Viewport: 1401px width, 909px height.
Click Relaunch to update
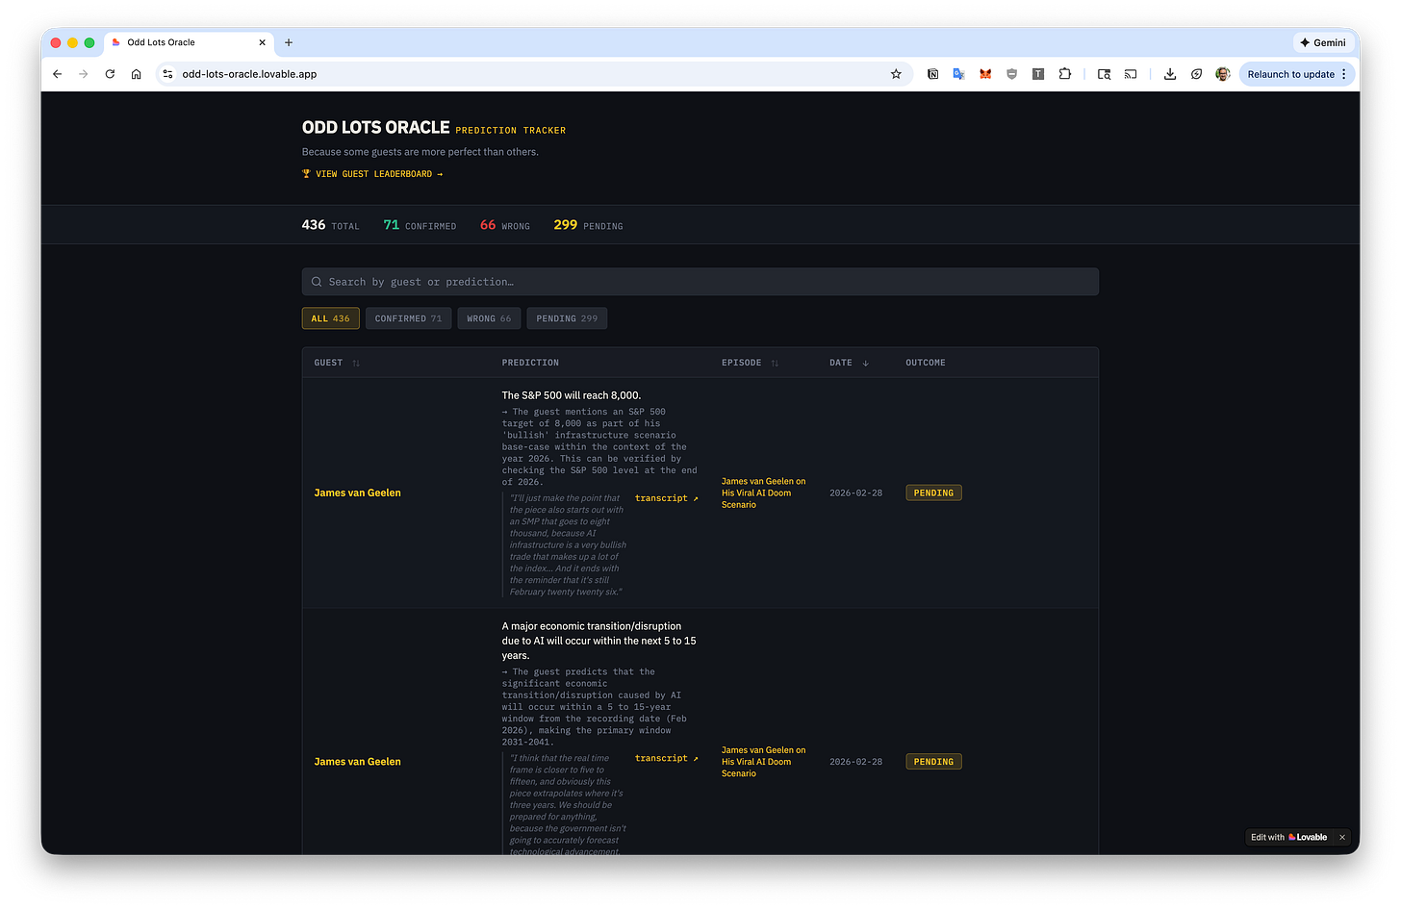click(x=1290, y=74)
